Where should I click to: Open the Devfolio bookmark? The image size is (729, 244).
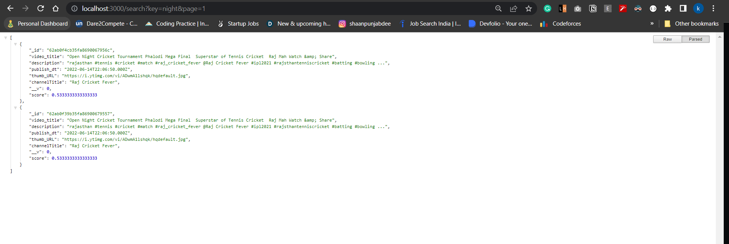(500, 24)
